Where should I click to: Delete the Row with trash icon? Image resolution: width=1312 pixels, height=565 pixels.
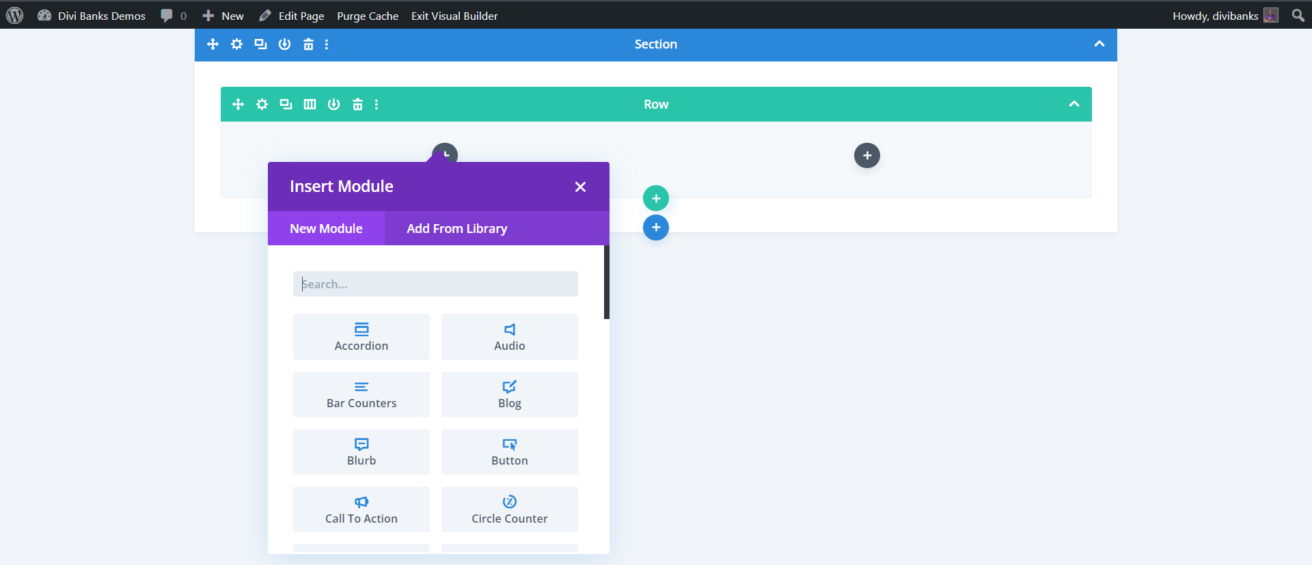tap(357, 105)
